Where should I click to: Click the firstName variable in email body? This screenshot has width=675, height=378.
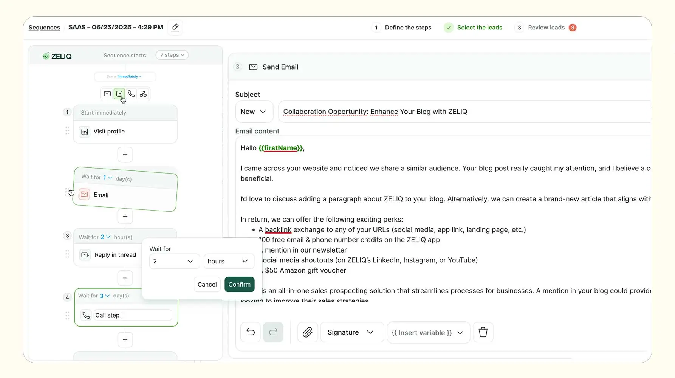(280, 148)
